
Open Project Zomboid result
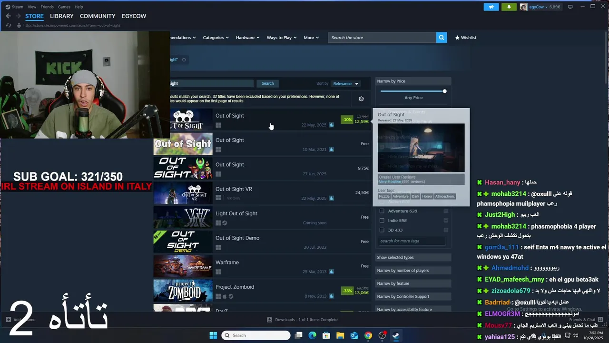point(262,291)
